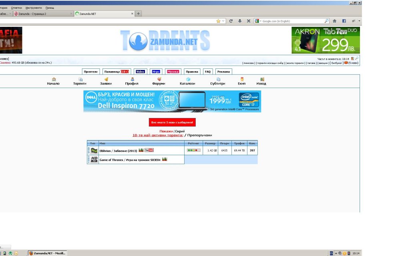Open Oblivion / Забвение (2013) torrent
The image size is (410, 256).
[118, 151]
